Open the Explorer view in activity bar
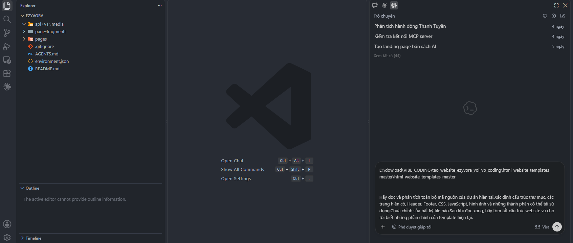 click(7, 5)
